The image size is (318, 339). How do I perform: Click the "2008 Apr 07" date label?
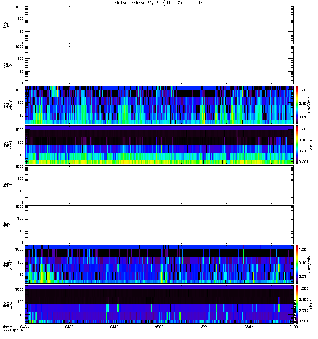[x=13, y=331]
